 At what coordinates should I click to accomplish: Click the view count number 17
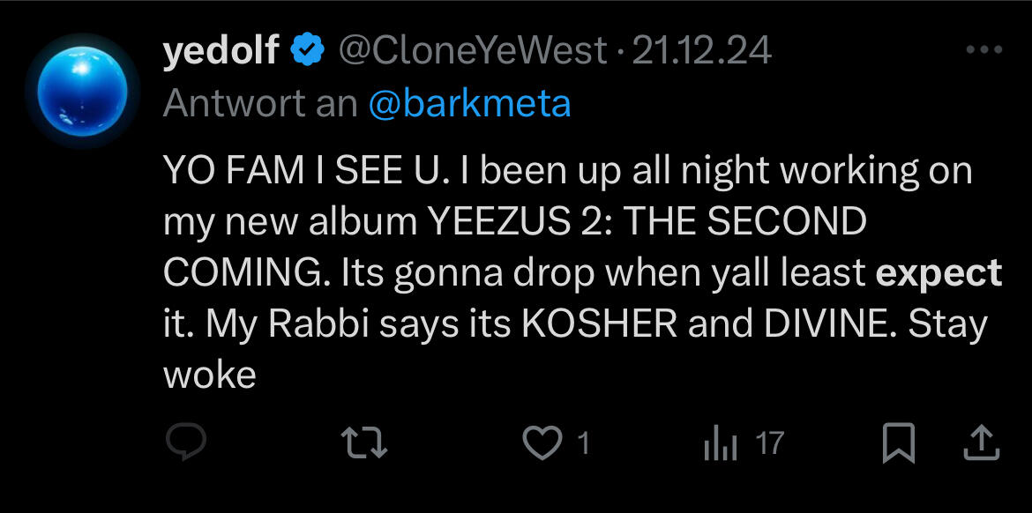(x=769, y=443)
